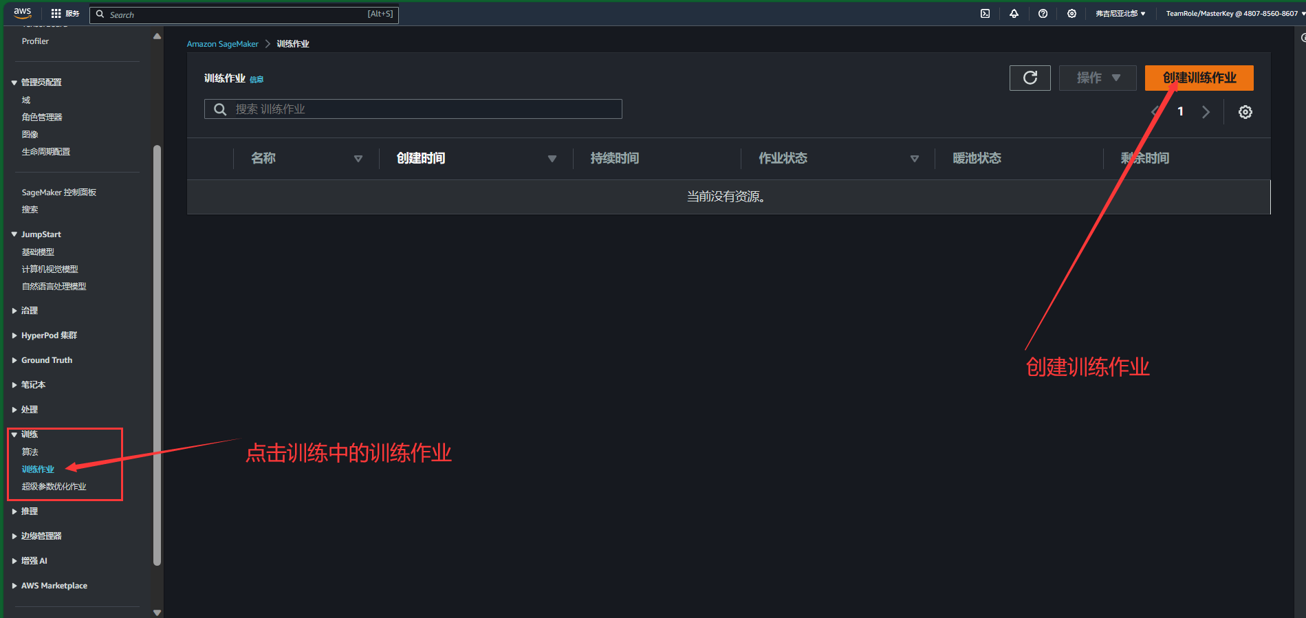Go to previous page of results

[1155, 112]
